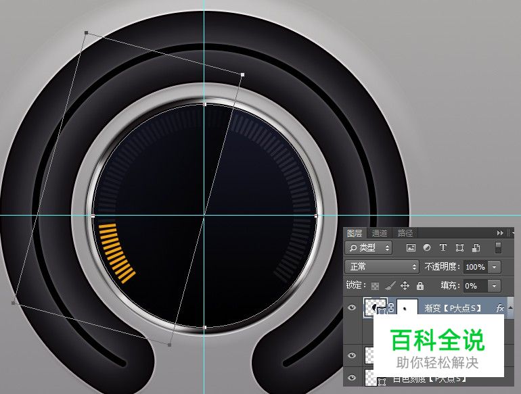The image size is (521, 394).
Task: Toggle the layer filtering switch
Action: [x=498, y=247]
